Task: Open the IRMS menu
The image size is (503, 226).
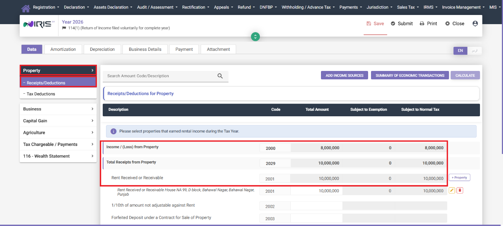Action: (430, 7)
